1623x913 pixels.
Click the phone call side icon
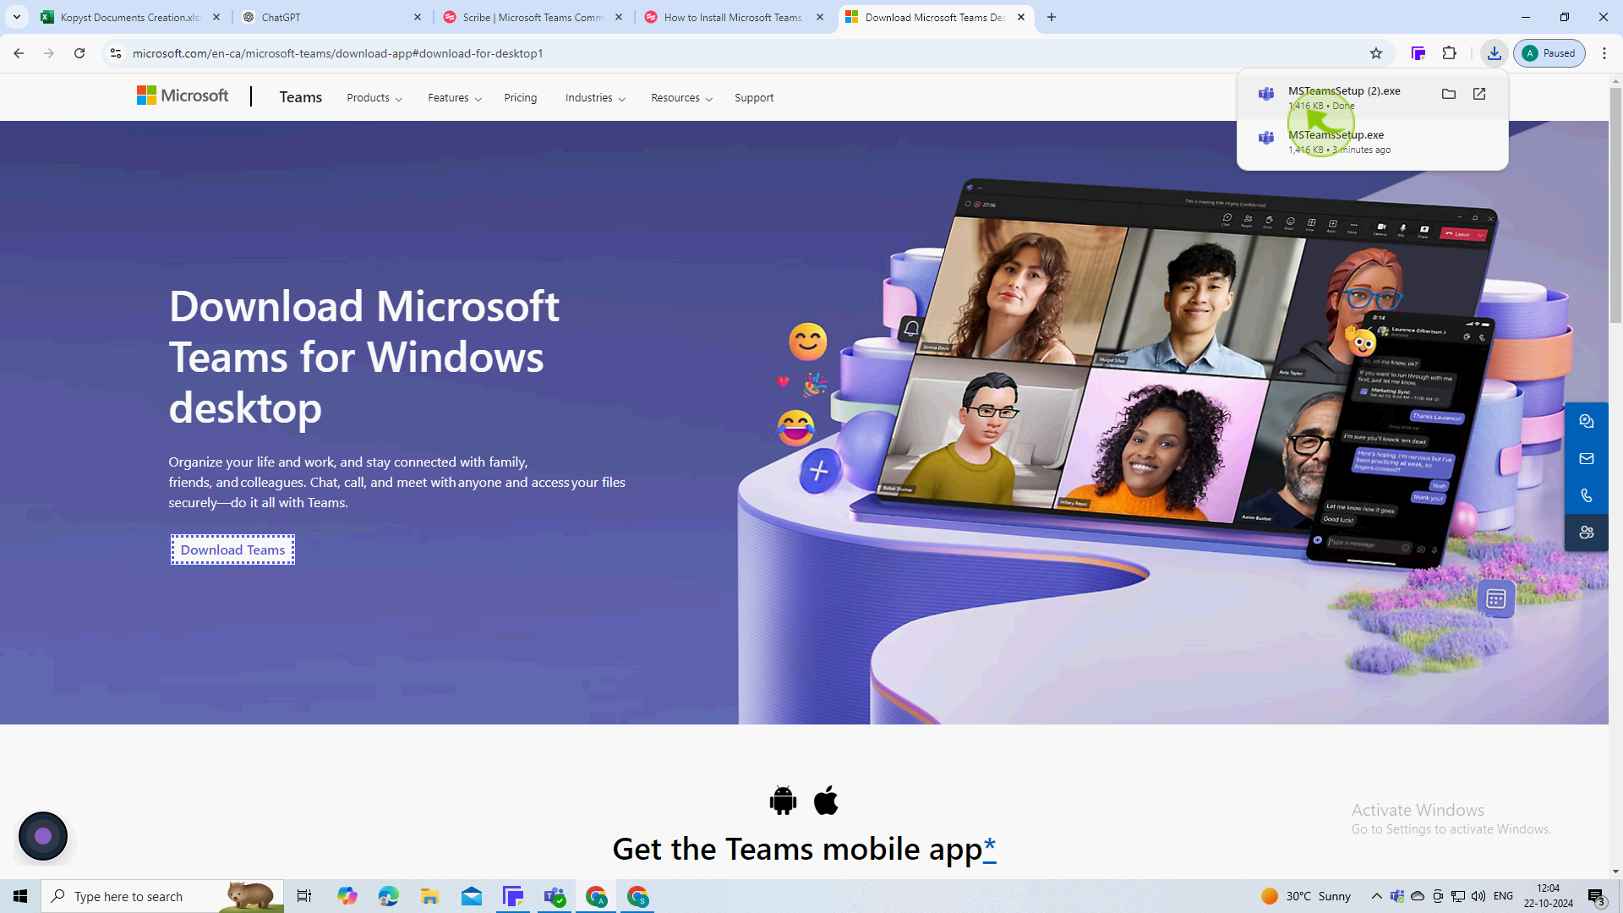point(1587,495)
